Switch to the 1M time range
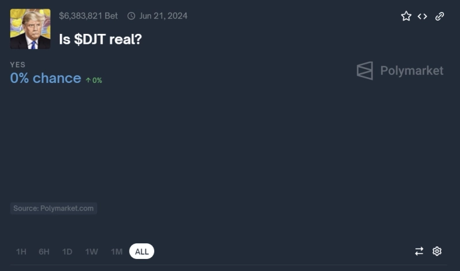Image resolution: width=460 pixels, height=271 pixels. click(117, 251)
